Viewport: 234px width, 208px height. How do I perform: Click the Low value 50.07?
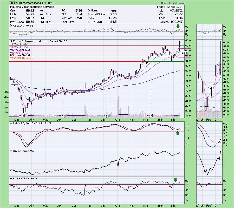30,18
